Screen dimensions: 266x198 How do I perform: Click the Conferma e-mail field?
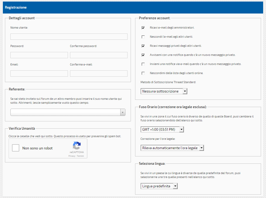click(x=99, y=74)
